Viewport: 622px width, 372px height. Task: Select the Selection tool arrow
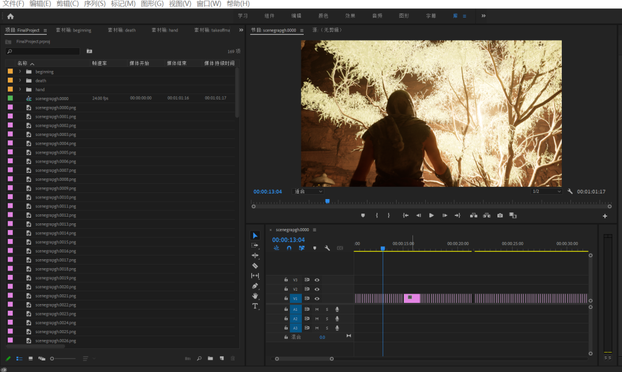(x=255, y=235)
